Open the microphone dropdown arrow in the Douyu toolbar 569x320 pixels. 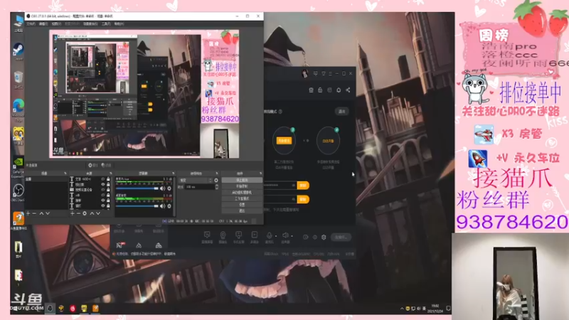(276, 236)
